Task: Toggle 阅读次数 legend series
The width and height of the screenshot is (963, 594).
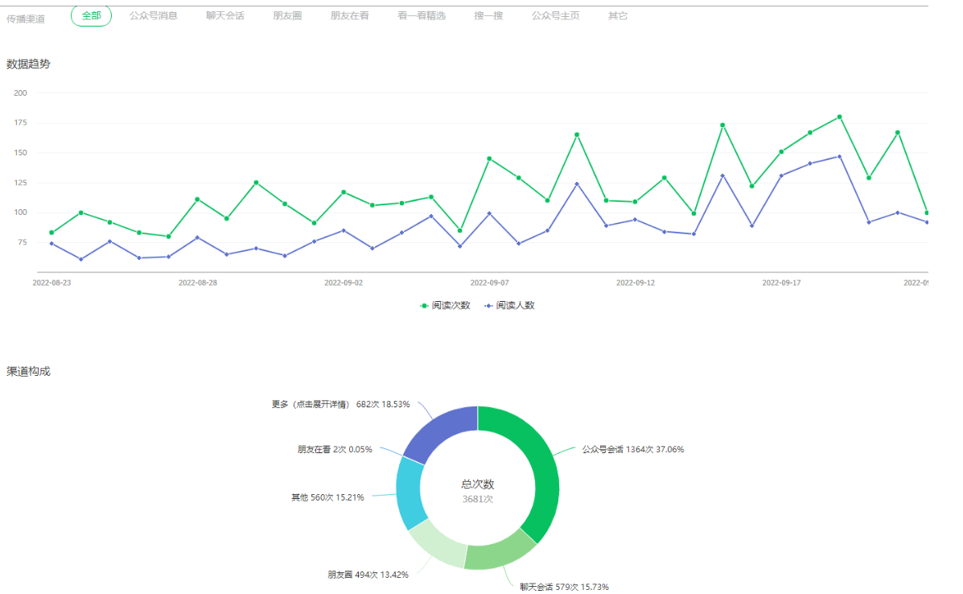Action: coord(446,306)
